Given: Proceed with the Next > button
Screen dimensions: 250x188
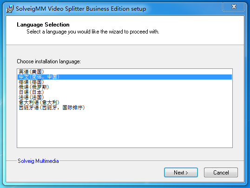Looking at the screenshot, I should (x=181, y=173).
